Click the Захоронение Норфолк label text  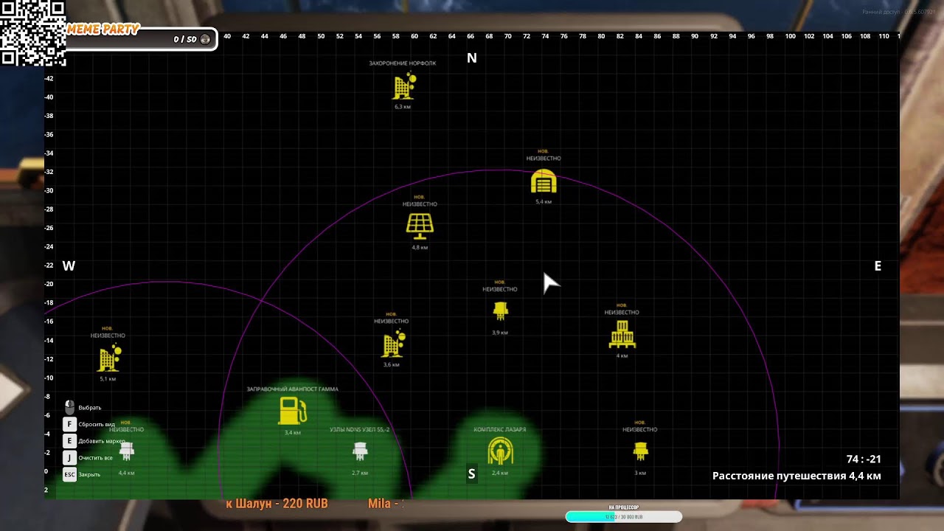point(403,63)
